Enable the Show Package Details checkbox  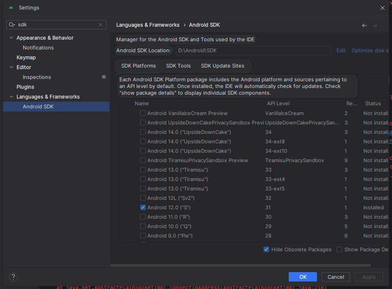tap(339, 249)
